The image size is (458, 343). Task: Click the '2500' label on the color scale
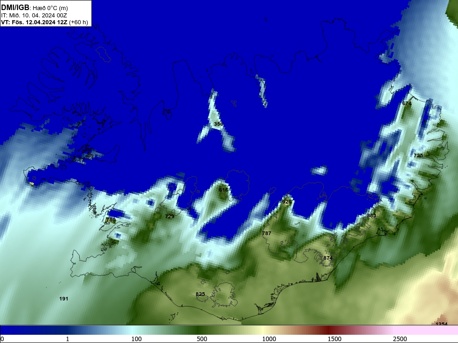(400, 339)
